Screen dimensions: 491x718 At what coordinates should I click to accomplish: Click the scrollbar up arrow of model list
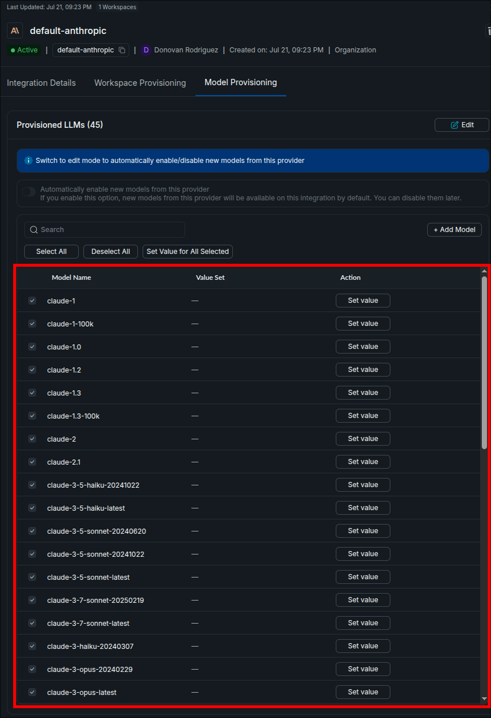point(484,271)
